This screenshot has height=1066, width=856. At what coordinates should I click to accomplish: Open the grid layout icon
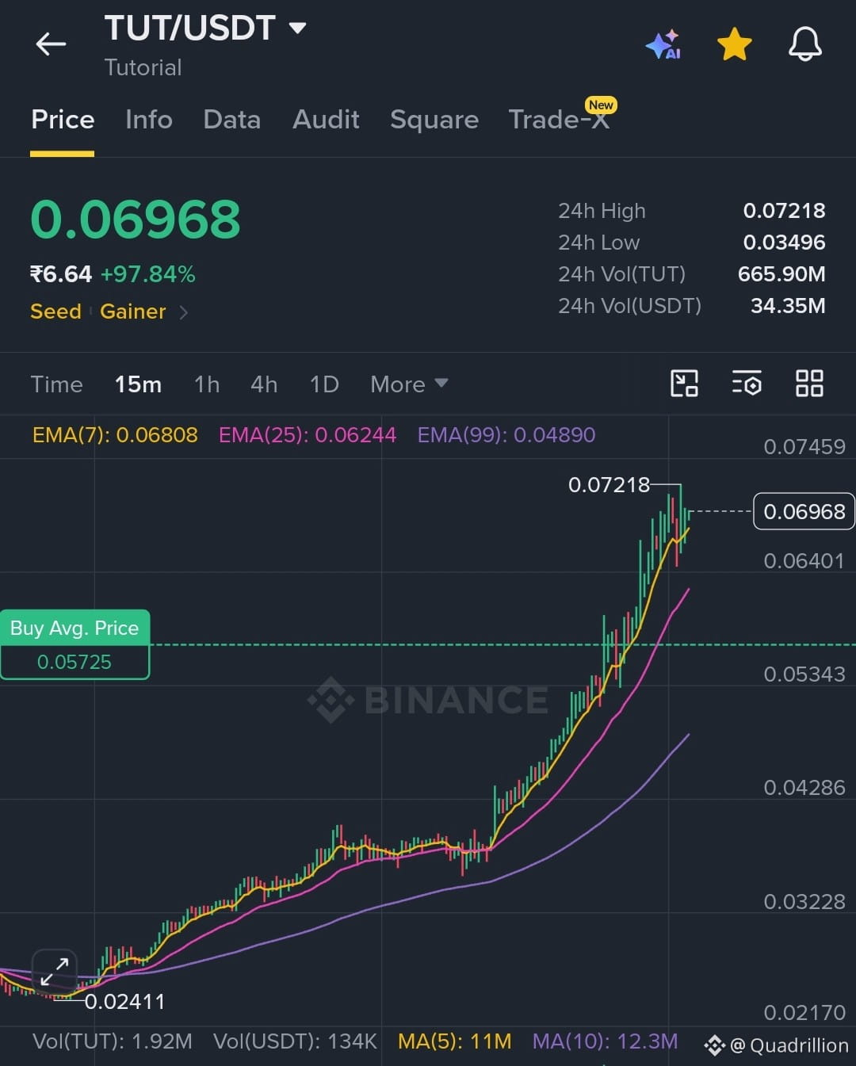tap(809, 384)
